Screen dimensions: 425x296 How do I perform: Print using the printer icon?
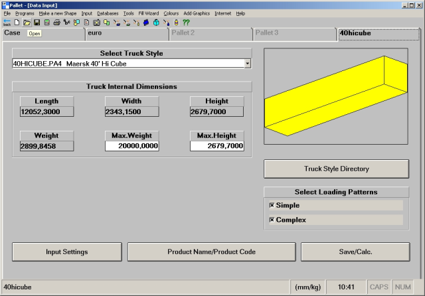click(56, 23)
